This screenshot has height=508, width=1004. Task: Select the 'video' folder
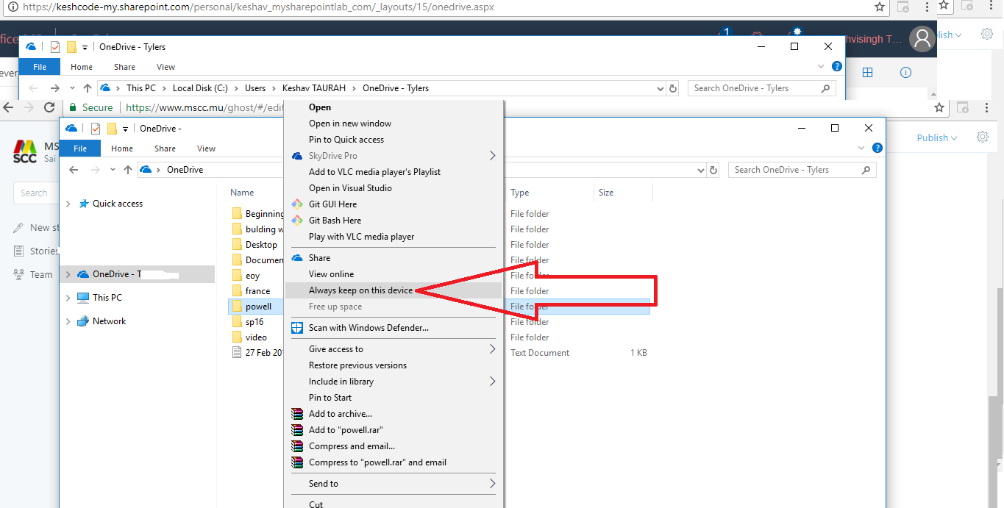point(256,337)
